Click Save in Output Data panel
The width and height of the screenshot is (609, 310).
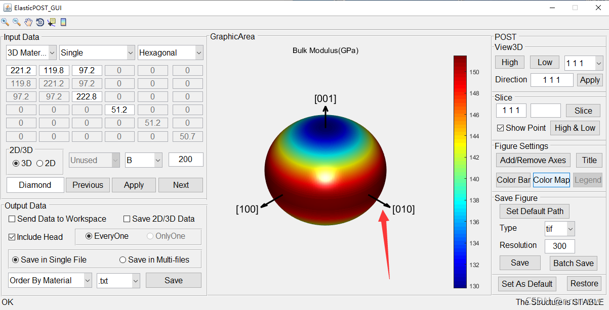point(174,280)
